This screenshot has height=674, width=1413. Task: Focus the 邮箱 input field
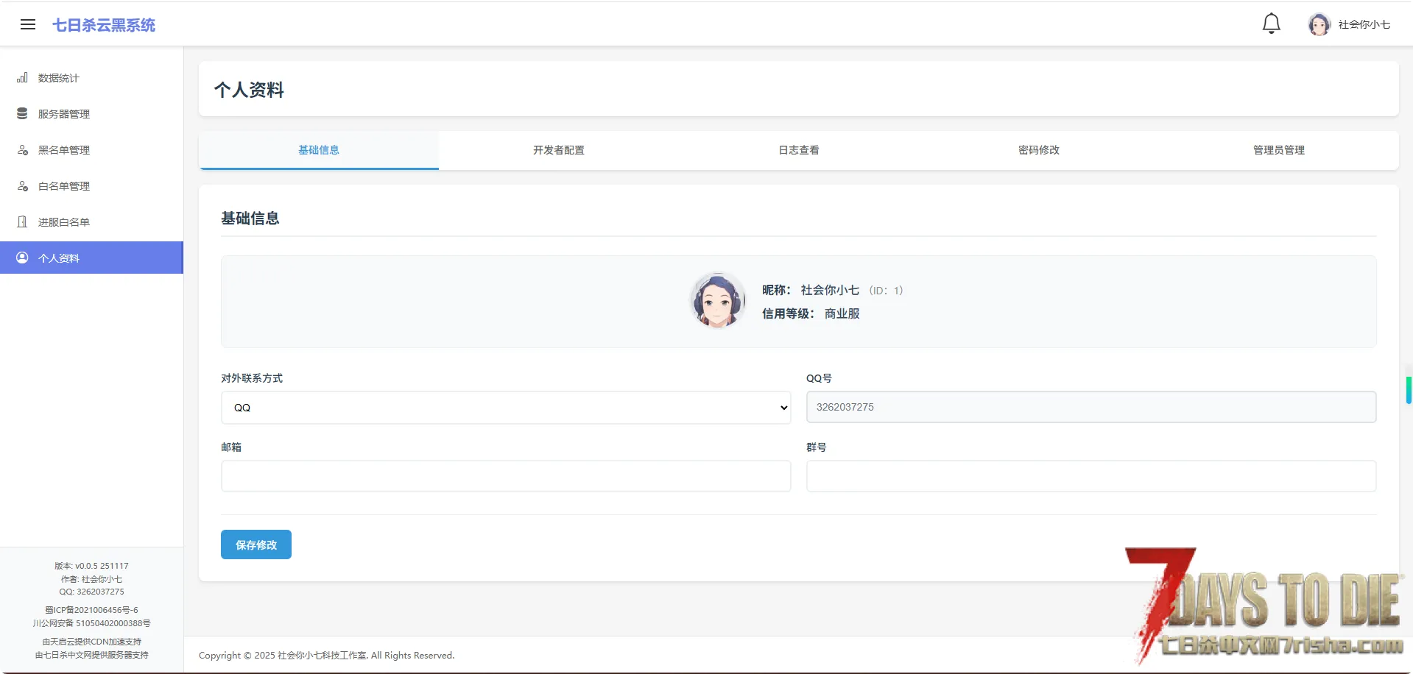coord(505,476)
